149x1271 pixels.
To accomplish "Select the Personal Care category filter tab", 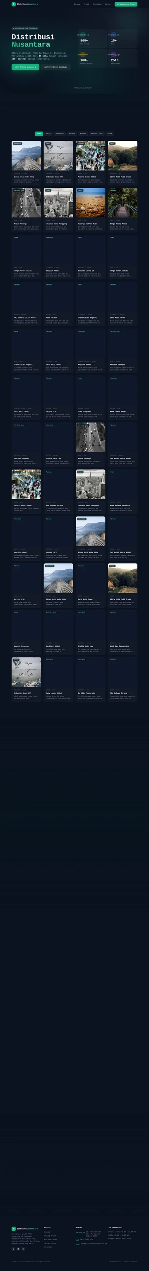I will click(97, 134).
